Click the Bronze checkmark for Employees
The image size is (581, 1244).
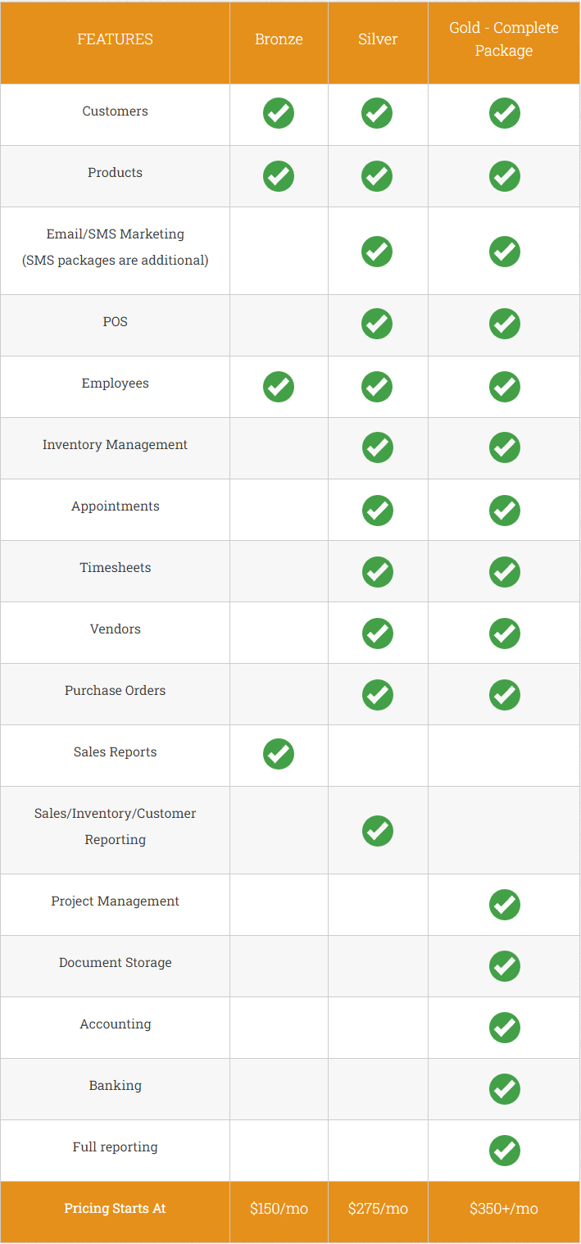[279, 385]
